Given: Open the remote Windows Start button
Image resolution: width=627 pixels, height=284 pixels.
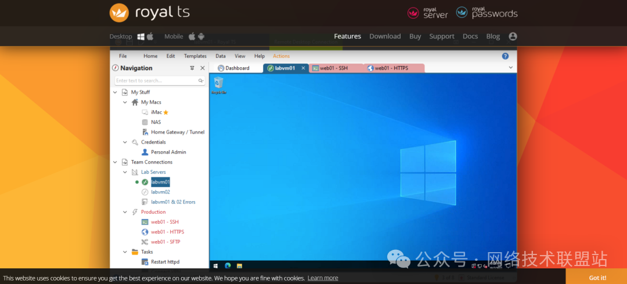Looking at the screenshot, I should point(215,265).
